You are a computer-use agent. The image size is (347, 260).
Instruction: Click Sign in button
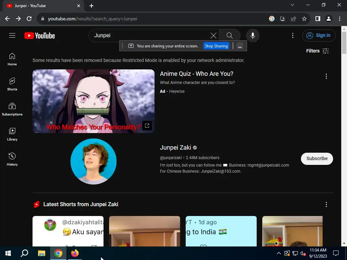[x=319, y=35]
